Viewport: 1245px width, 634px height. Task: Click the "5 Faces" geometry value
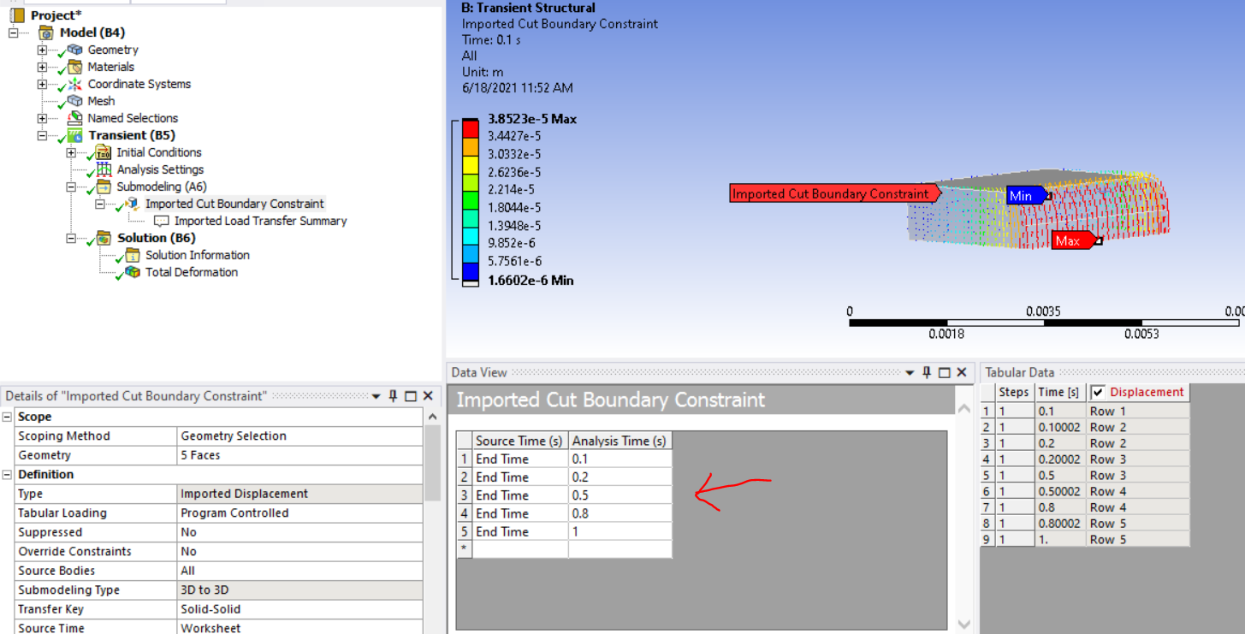pos(299,455)
